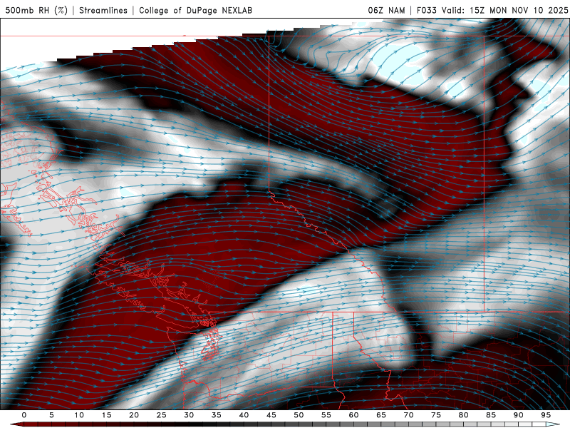Click the colorbar label '95'
The width and height of the screenshot is (570, 428).
click(x=546, y=415)
